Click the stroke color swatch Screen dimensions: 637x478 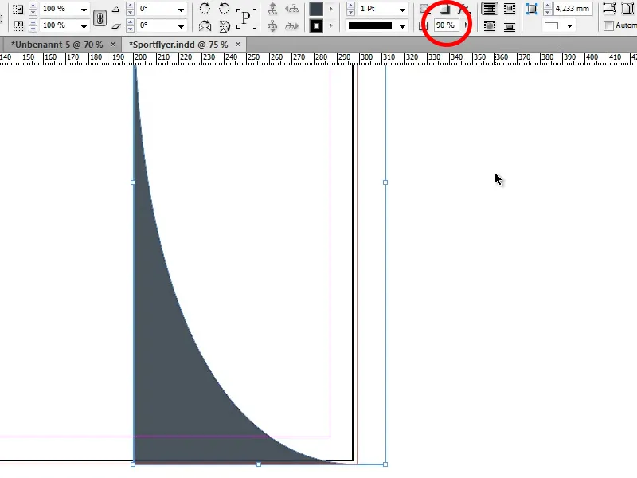click(x=316, y=26)
